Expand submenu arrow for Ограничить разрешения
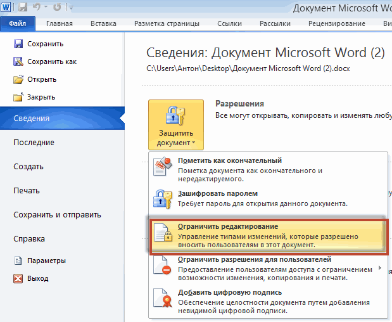Screen dimensions: 392x322 380,268
